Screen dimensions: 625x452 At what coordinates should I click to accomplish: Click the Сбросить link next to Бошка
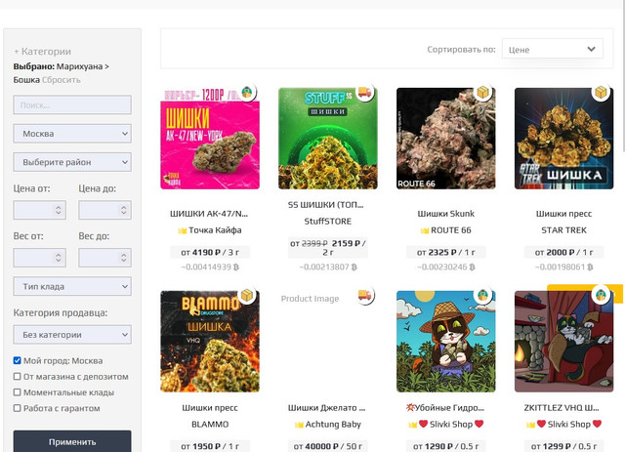point(61,80)
